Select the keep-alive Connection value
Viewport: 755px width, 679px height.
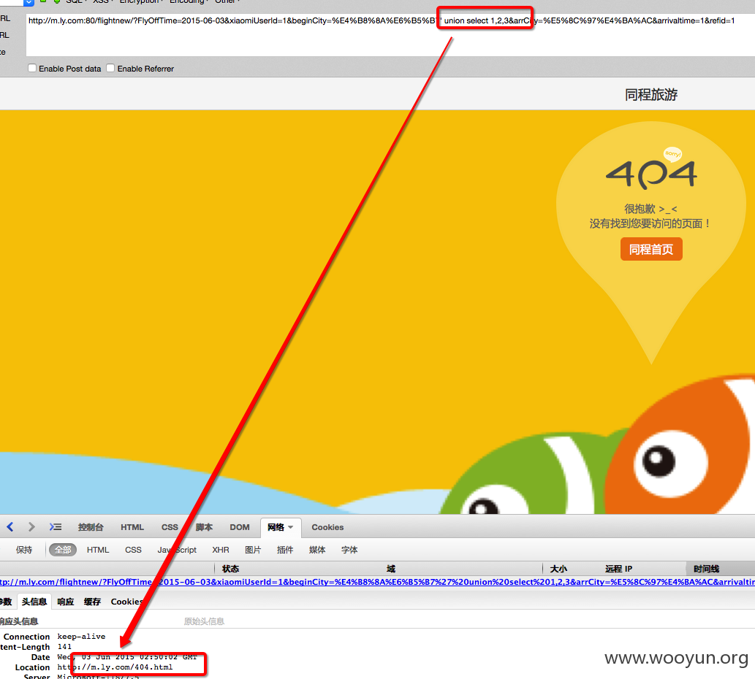[x=81, y=636]
